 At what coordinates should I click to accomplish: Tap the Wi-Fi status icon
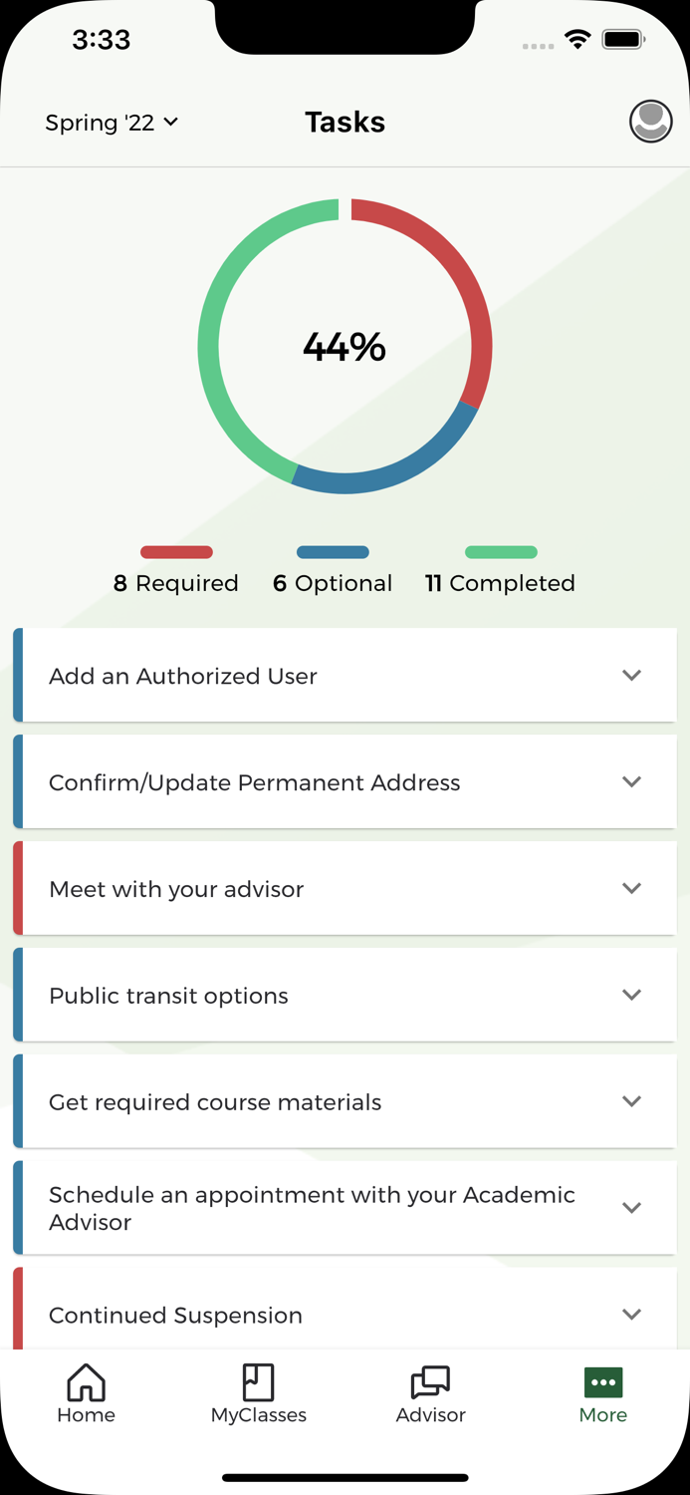click(x=577, y=40)
